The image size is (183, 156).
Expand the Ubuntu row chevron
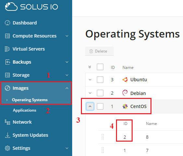90,80
